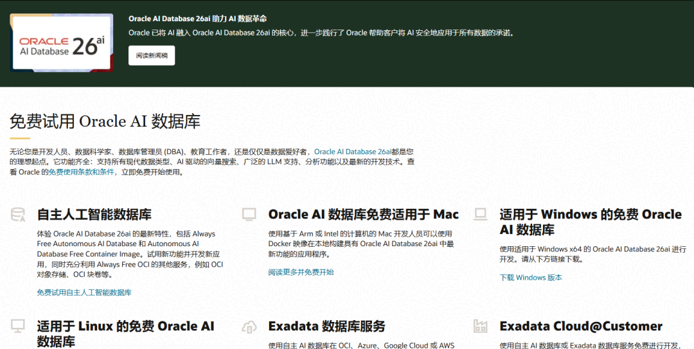Click the autonomous database icon beside 自主人工智能数据库
This screenshot has width=694, height=349.
18,215
